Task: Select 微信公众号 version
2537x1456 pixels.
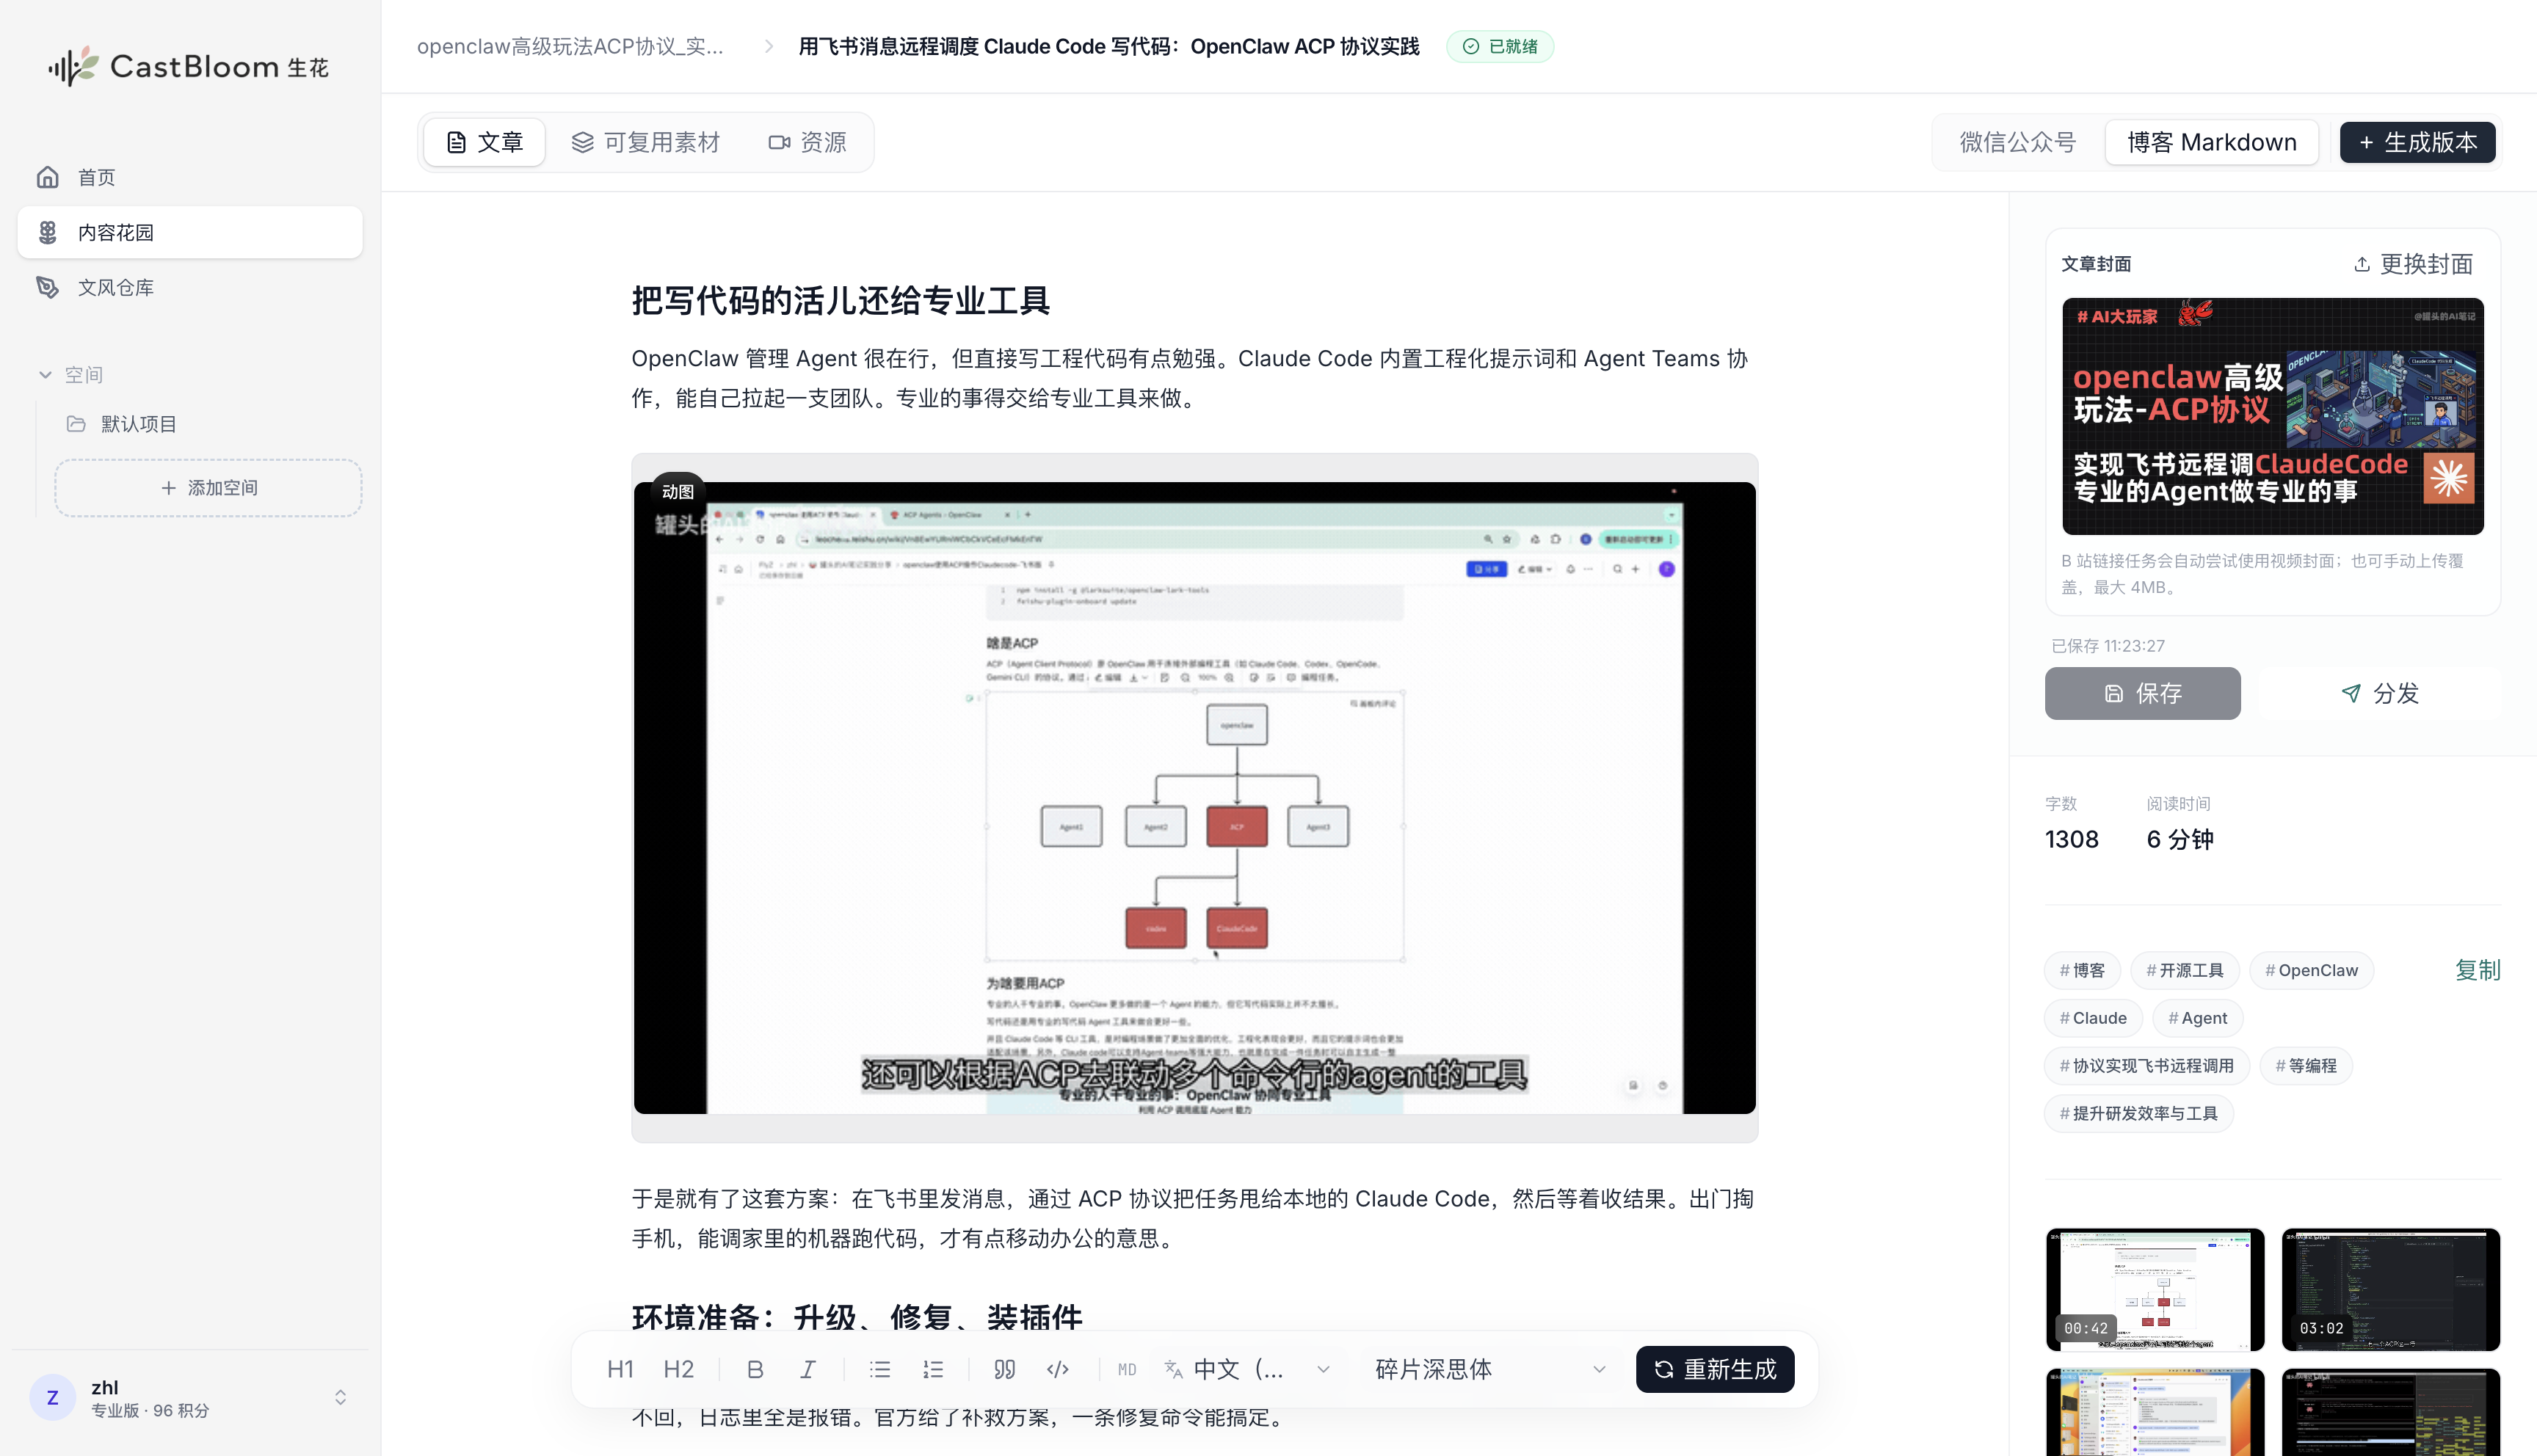Action: (x=2017, y=142)
